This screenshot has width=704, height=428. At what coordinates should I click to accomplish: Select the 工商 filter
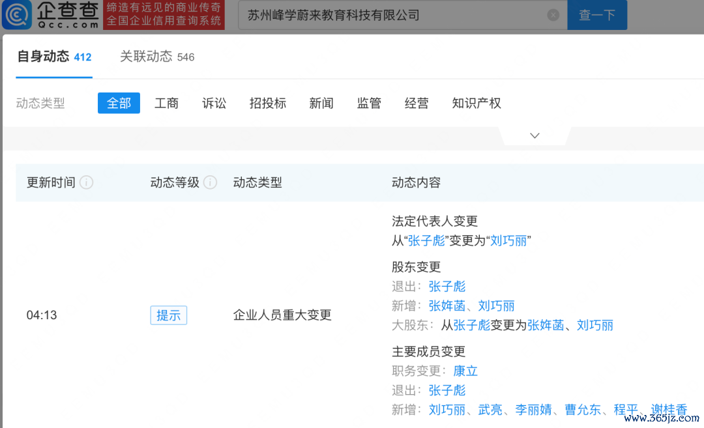(x=167, y=103)
